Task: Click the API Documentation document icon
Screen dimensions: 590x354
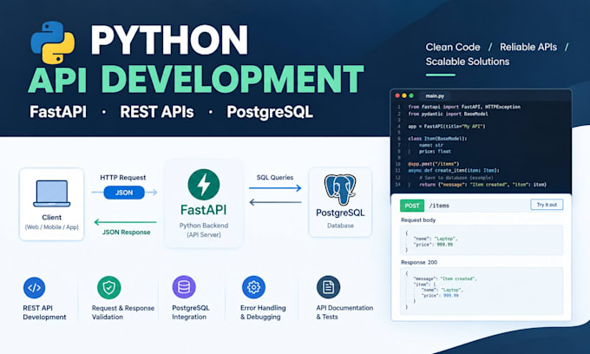Action: [328, 287]
